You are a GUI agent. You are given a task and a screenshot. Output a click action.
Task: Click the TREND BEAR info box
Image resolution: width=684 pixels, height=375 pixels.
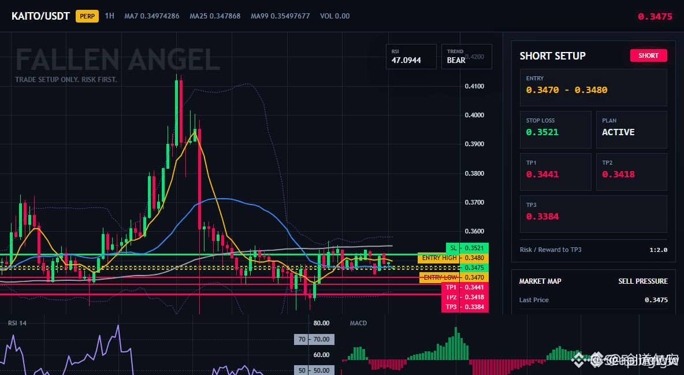(x=466, y=57)
